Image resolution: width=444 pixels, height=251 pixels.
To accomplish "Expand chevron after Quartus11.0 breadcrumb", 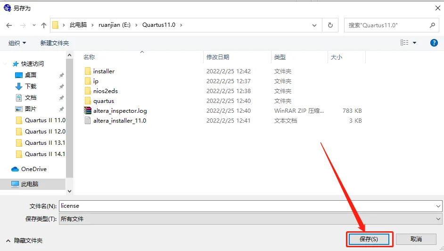I will (x=181, y=25).
